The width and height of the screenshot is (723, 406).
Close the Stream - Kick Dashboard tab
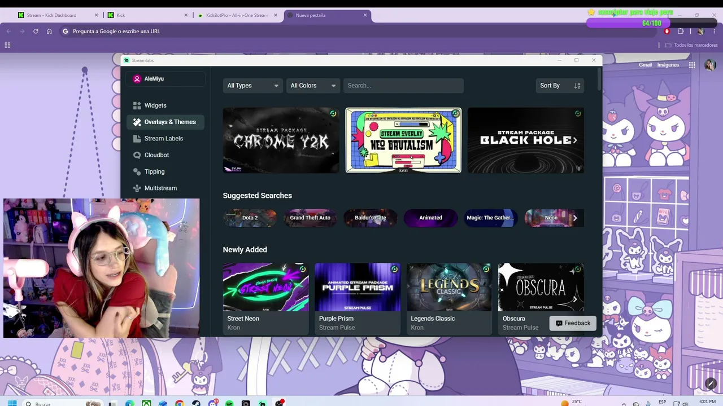[x=97, y=15]
